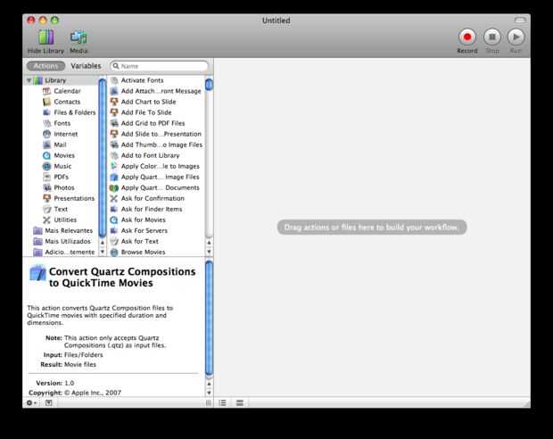553x439 pixels.
Task: Select the Internet category icon
Action: click(46, 134)
